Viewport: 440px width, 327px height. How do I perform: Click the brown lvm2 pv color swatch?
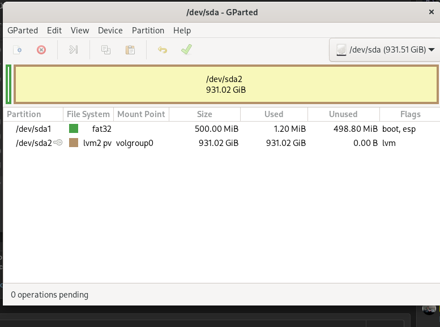coord(74,143)
